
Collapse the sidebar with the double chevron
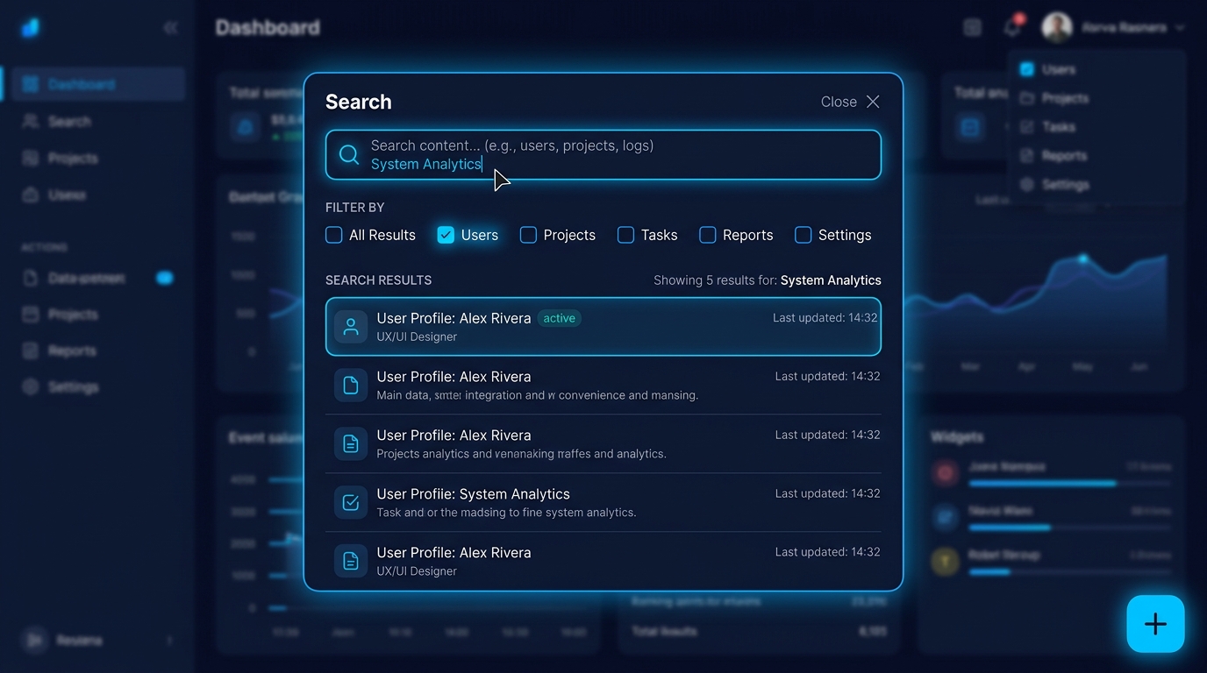tap(170, 28)
